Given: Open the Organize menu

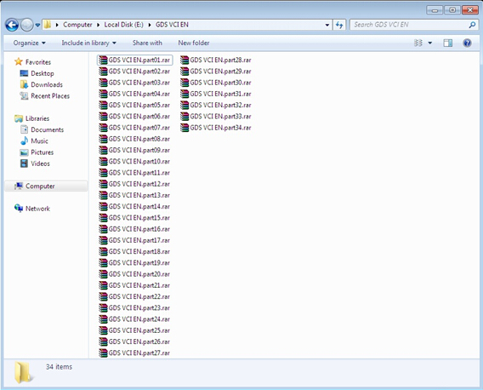Looking at the screenshot, I should (x=29, y=43).
